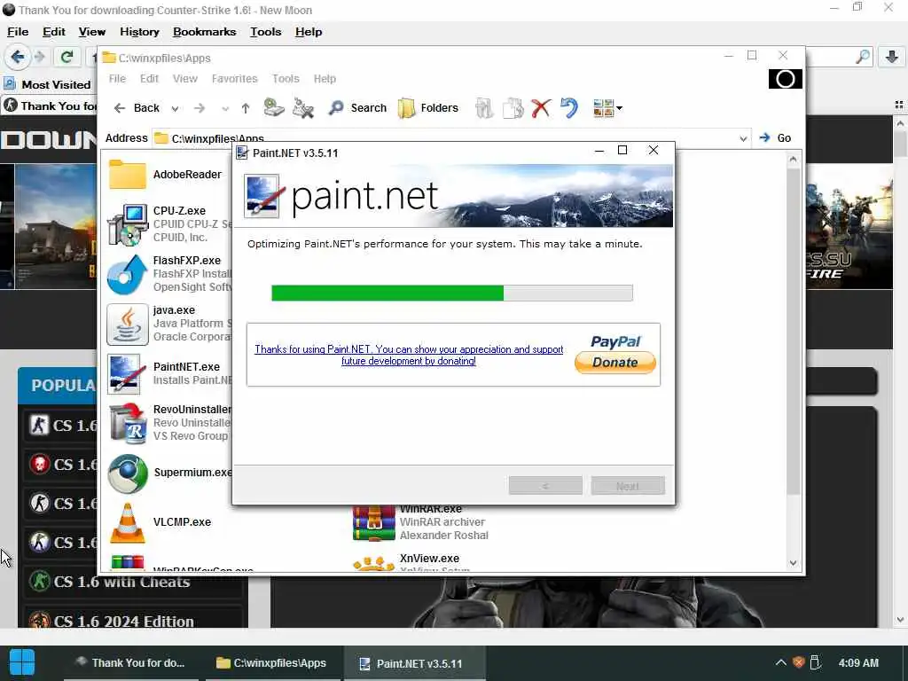Viewport: 908px width, 681px height.
Task: Open CS 1.6 with Cheats link
Action: 121,582
